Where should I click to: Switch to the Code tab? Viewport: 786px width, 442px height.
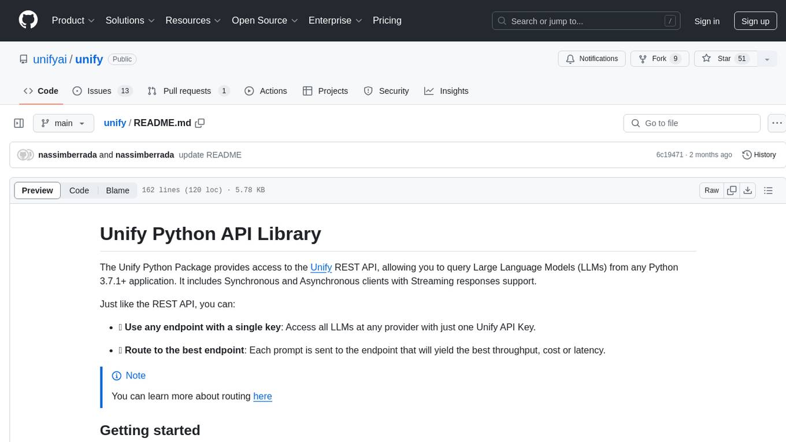pyautogui.click(x=41, y=91)
